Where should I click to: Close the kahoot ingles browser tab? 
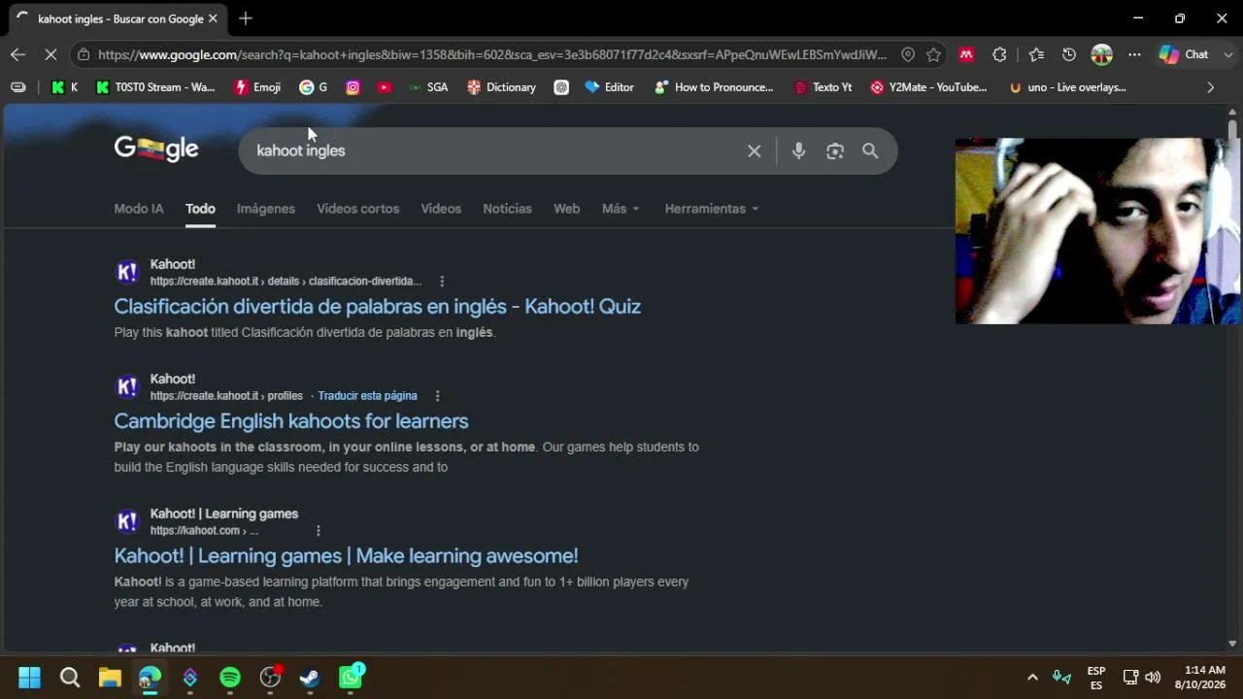[x=213, y=18]
